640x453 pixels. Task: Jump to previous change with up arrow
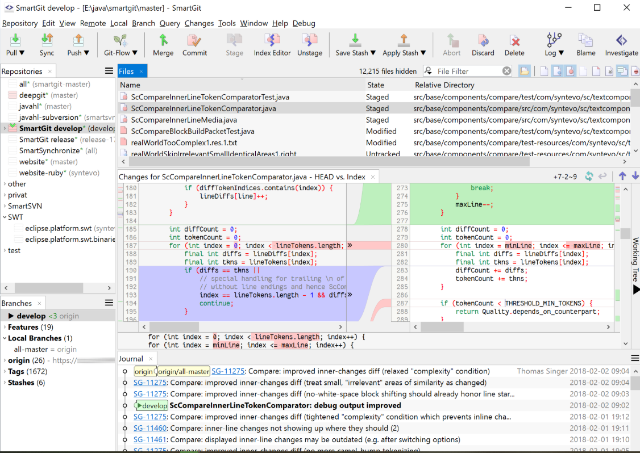[x=622, y=176]
